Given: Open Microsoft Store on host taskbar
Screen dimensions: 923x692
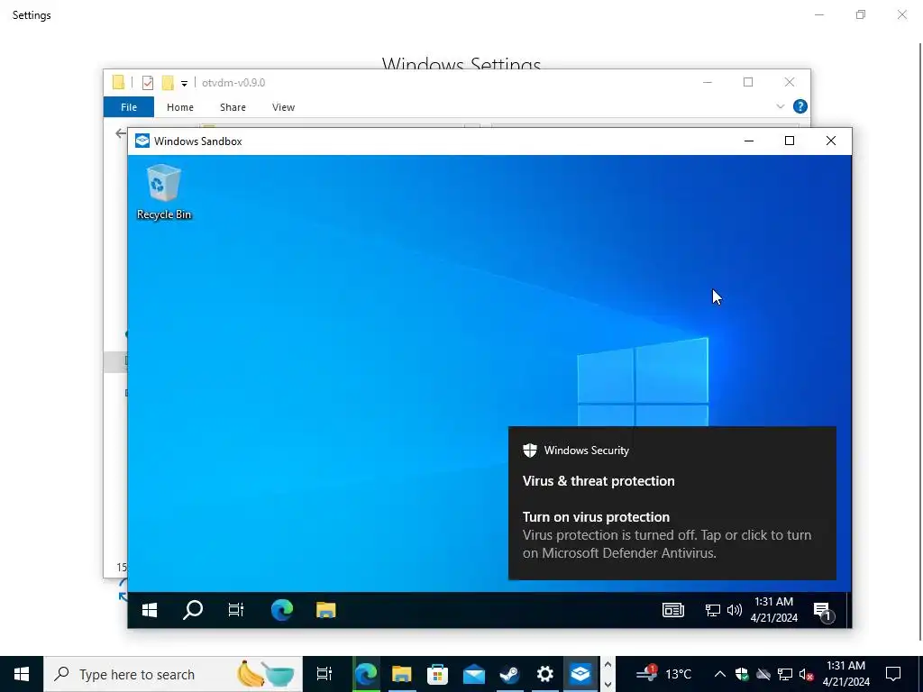Looking at the screenshot, I should click(x=438, y=674).
